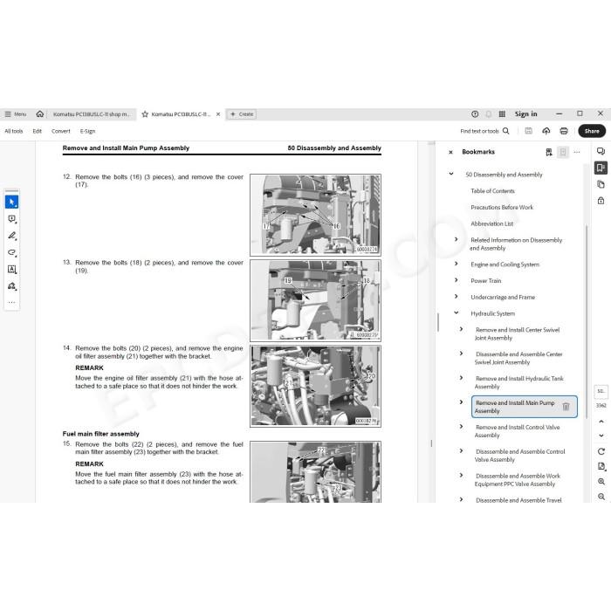Open the protect lock icon
This screenshot has width=611, height=611.
[x=601, y=201]
